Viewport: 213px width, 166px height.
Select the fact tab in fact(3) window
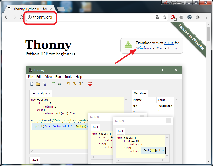point(95,127)
